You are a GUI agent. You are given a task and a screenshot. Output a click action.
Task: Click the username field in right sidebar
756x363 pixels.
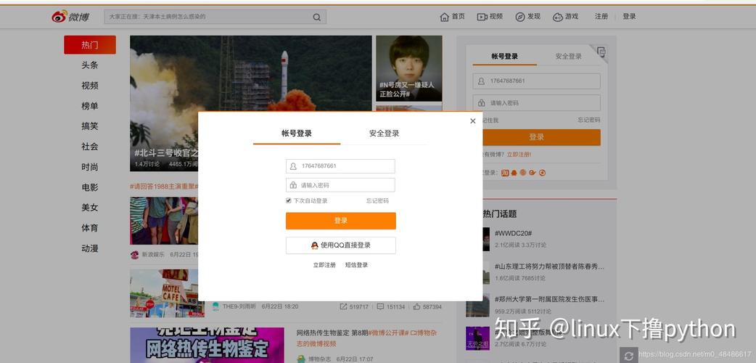(x=537, y=81)
